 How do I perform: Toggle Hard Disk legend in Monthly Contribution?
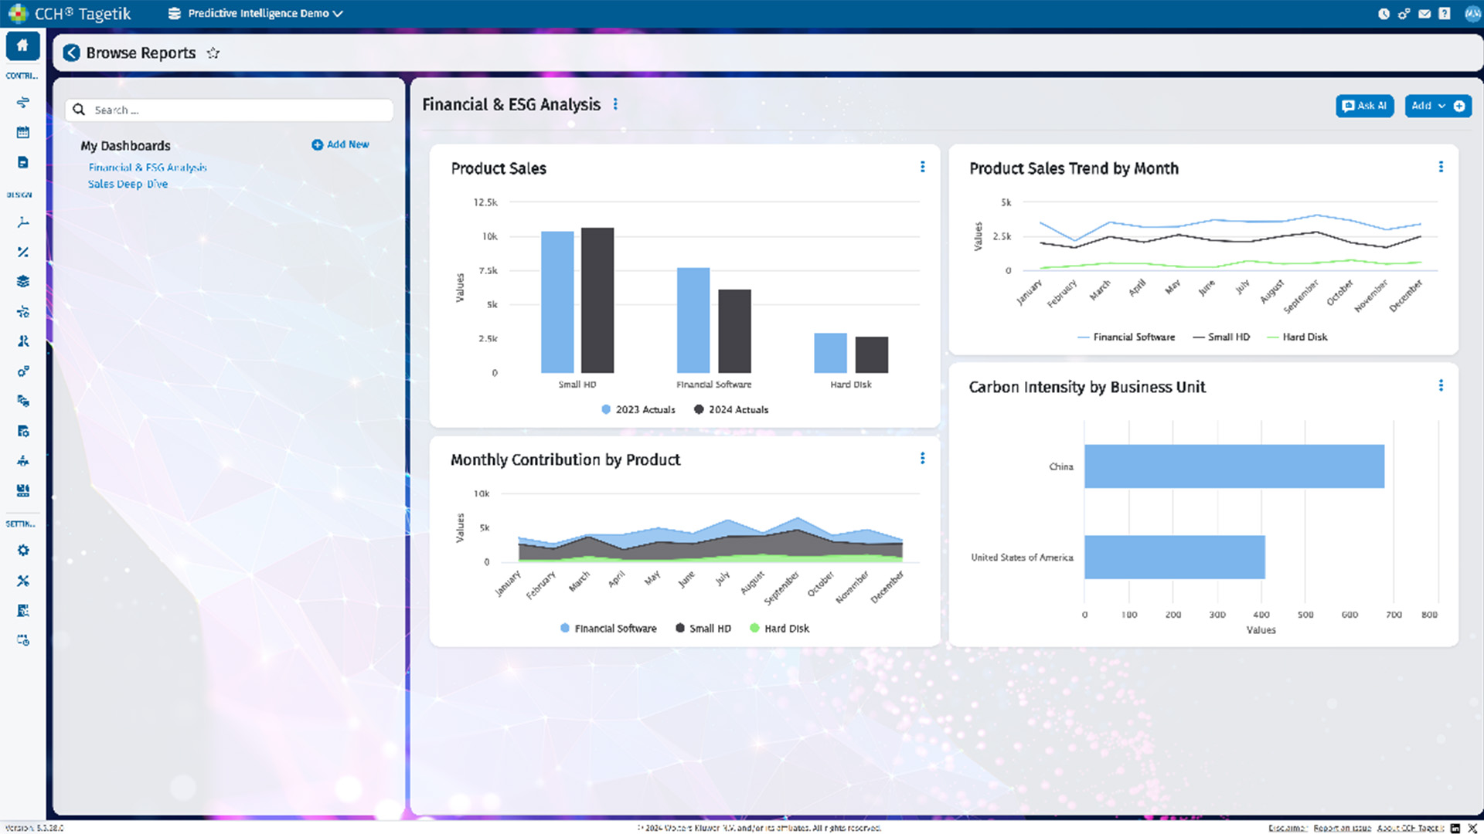779,629
